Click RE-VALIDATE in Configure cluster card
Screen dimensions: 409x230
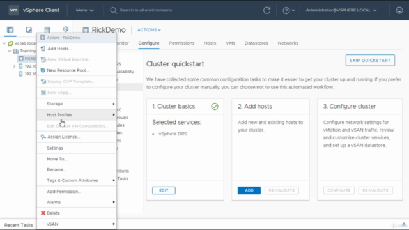coord(376,190)
